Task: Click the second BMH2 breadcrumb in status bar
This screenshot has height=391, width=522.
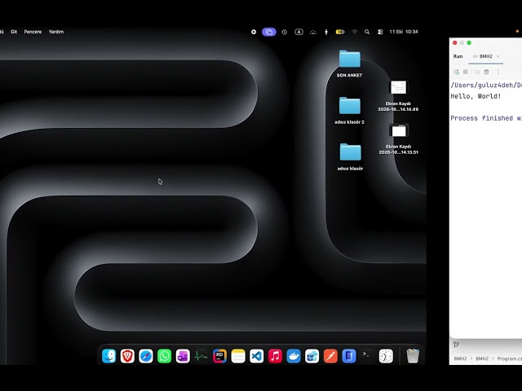Action: click(482, 358)
